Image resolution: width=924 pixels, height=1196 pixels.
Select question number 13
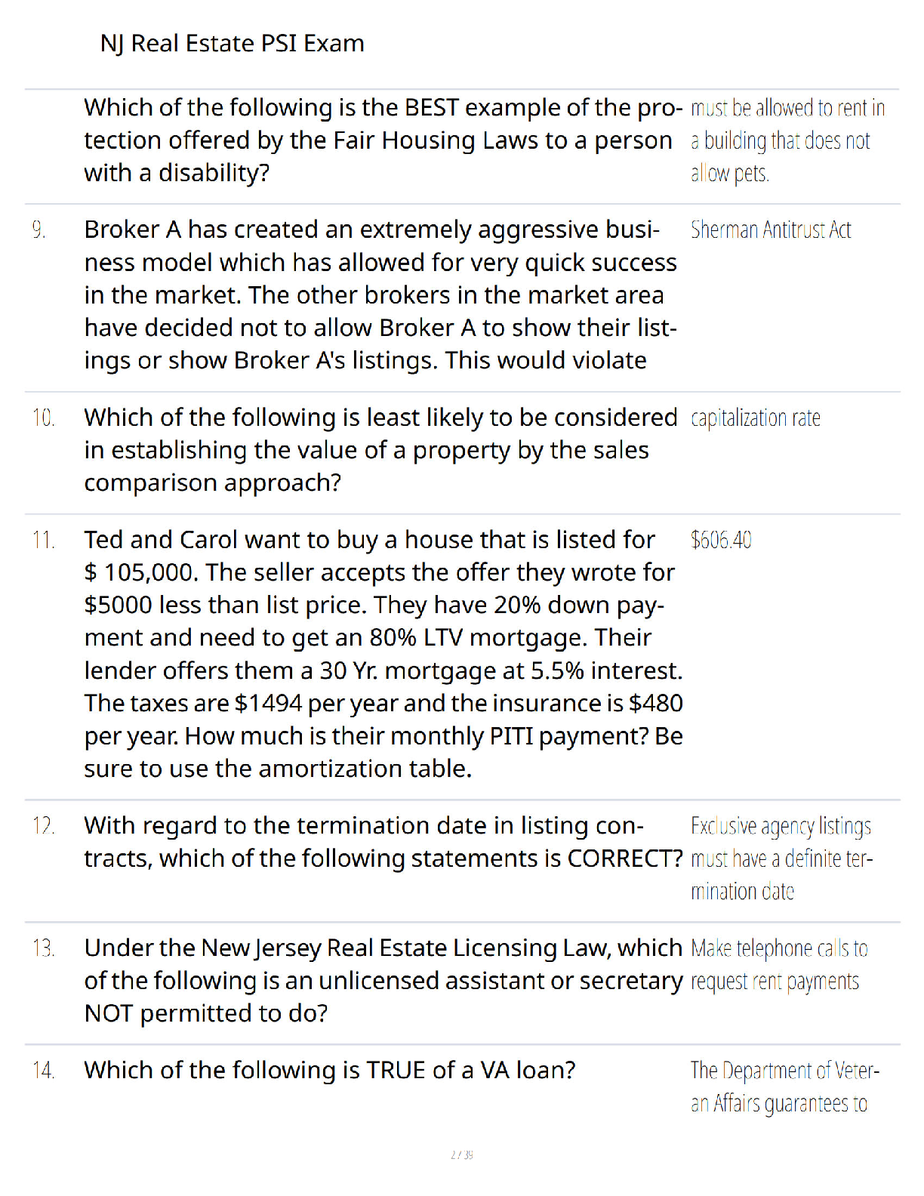(43, 948)
